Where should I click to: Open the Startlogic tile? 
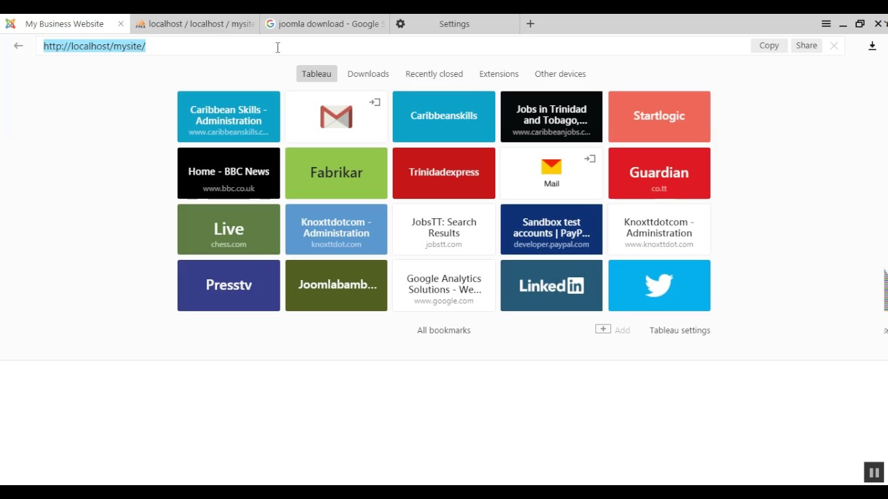coord(659,116)
